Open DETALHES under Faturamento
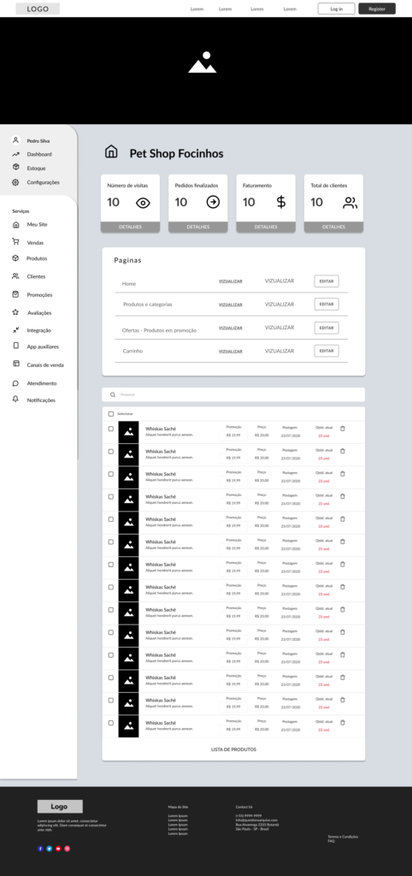This screenshot has width=412, height=876. [266, 227]
